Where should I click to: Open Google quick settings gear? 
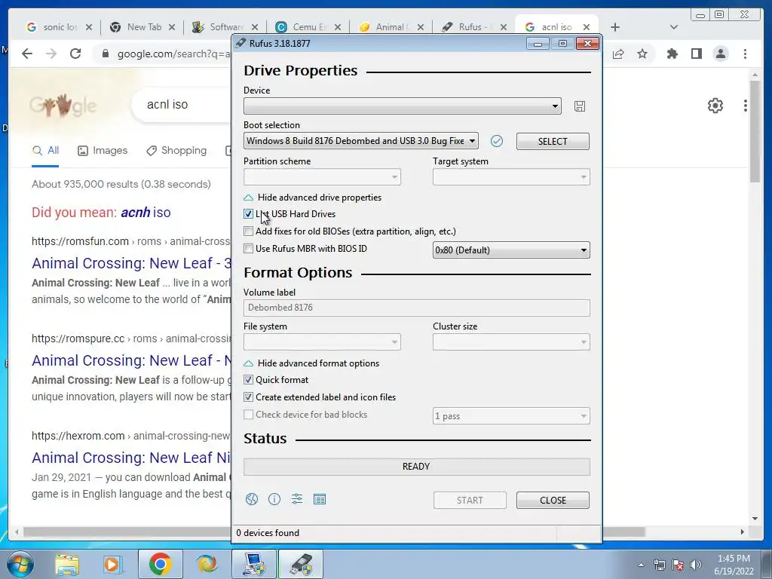[x=715, y=106]
